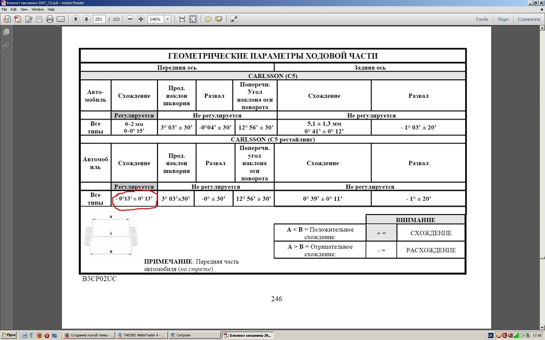Viewport: 545px width, 340px height.
Task: Zoom out with the minus button
Action: (x=130, y=19)
